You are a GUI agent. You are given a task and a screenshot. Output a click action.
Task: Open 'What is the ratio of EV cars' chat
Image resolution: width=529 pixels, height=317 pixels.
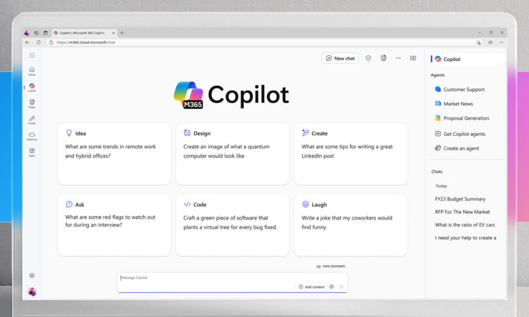pos(465,225)
